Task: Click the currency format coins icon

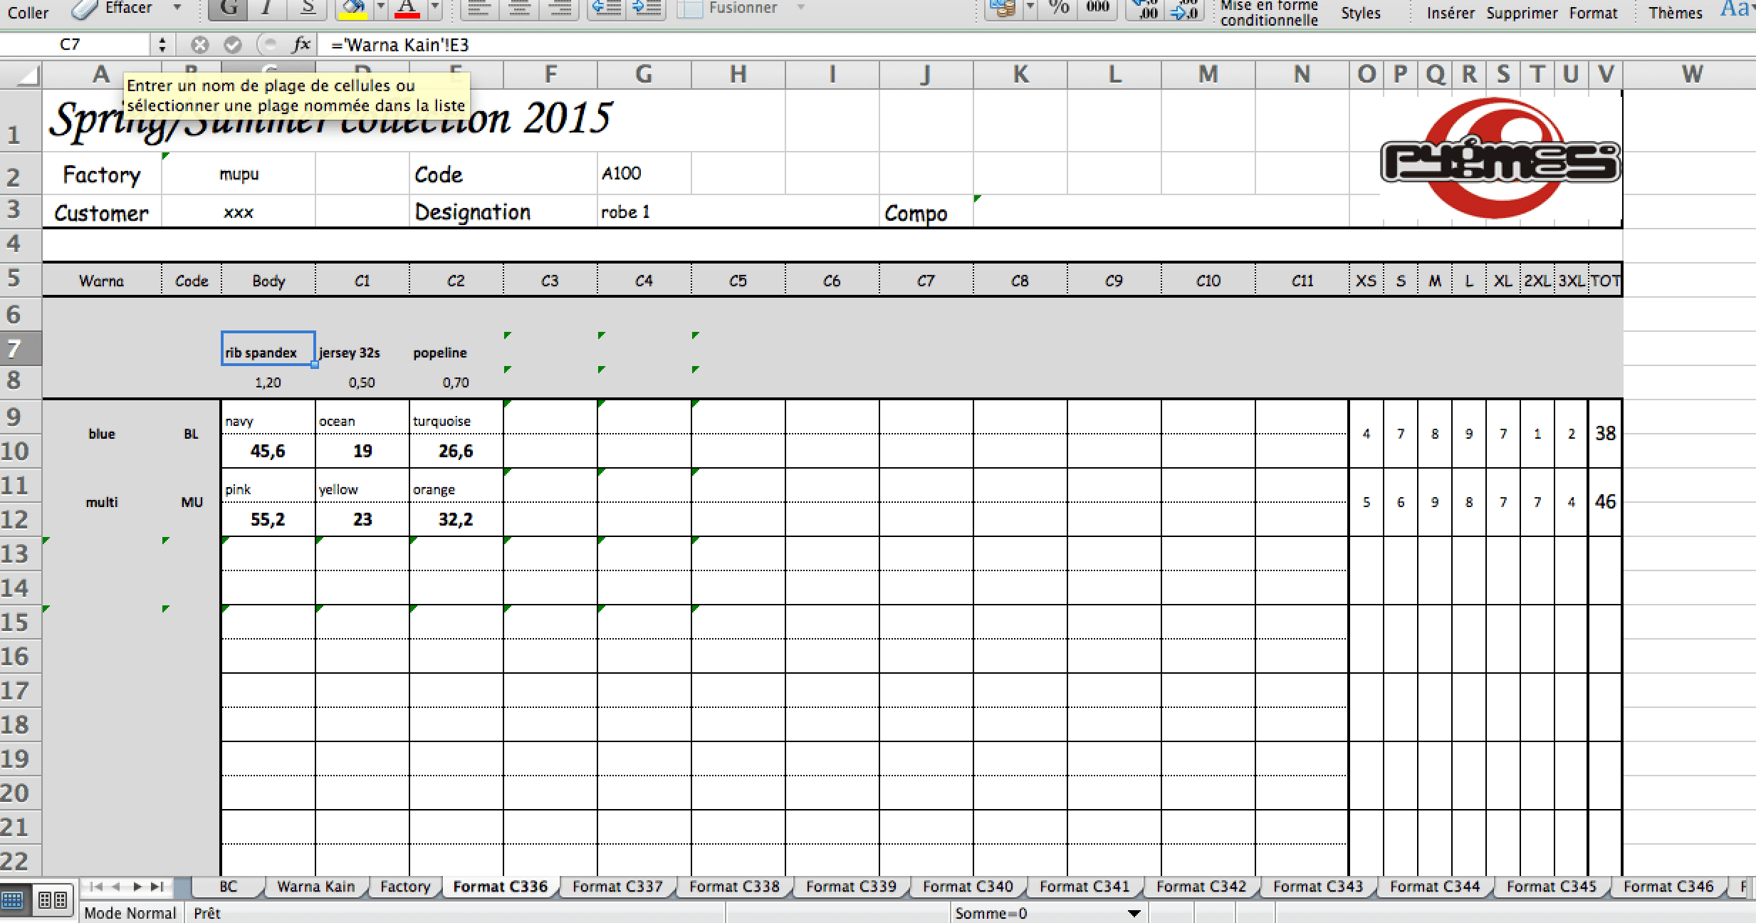Action: (x=1003, y=8)
